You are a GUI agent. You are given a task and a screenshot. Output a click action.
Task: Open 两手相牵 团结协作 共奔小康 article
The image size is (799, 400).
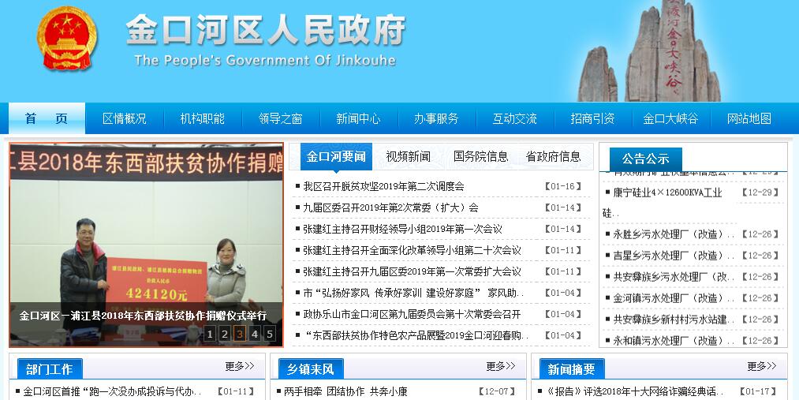point(345,392)
